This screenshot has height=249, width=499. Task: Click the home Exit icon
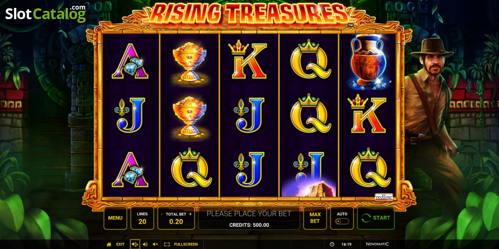109,244
